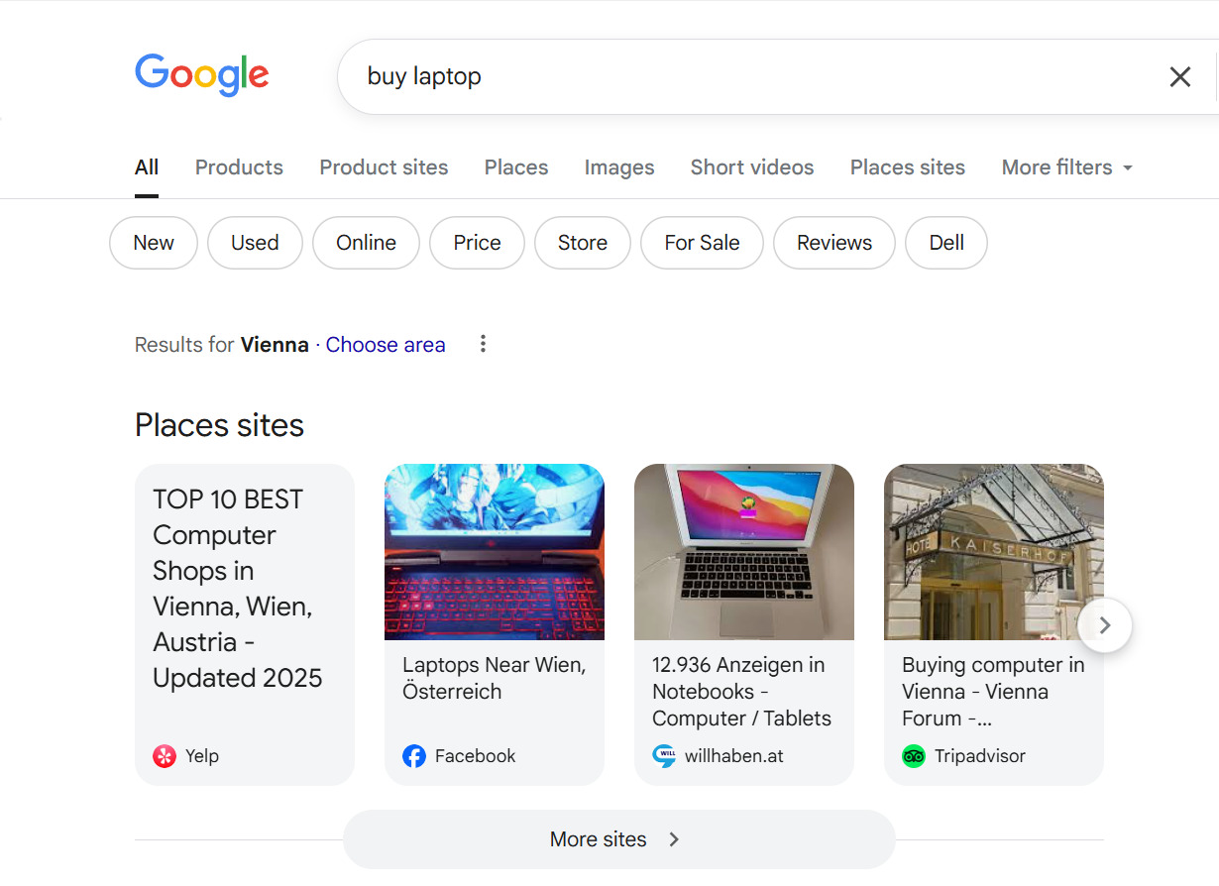
Task: Apply the Reviews filter chip
Action: coord(834,243)
